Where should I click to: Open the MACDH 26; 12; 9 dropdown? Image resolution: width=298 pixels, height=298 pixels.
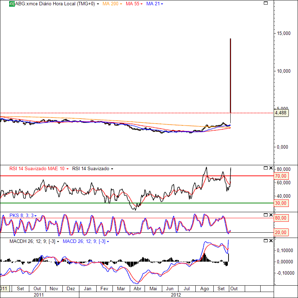(58, 242)
